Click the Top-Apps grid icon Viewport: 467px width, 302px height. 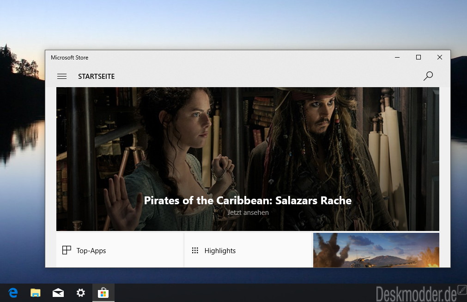point(67,250)
